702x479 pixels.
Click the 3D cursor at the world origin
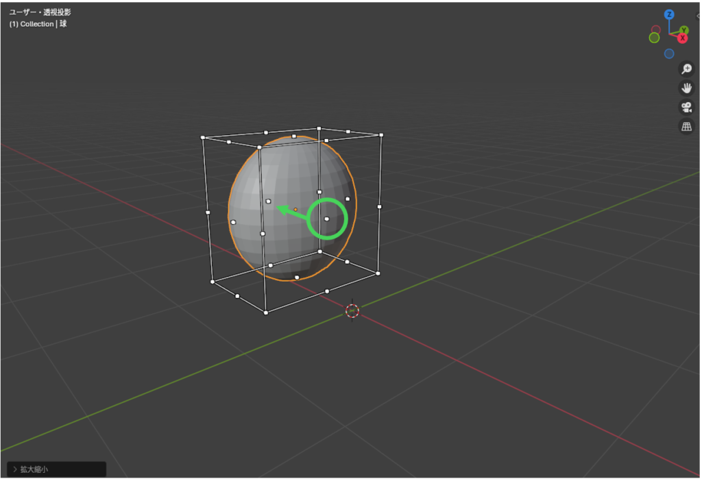tap(352, 310)
